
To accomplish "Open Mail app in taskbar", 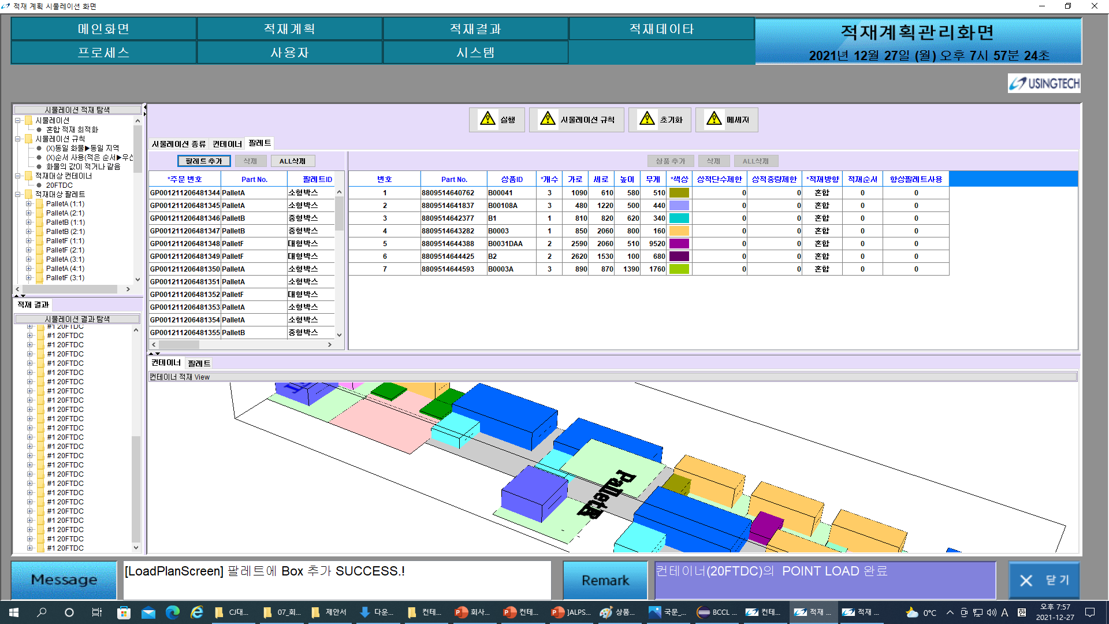I will pos(148,612).
